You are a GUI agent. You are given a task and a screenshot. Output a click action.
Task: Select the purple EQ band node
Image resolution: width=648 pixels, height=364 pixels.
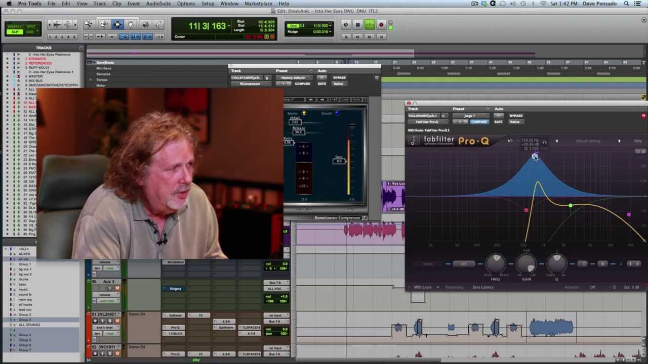(629, 215)
